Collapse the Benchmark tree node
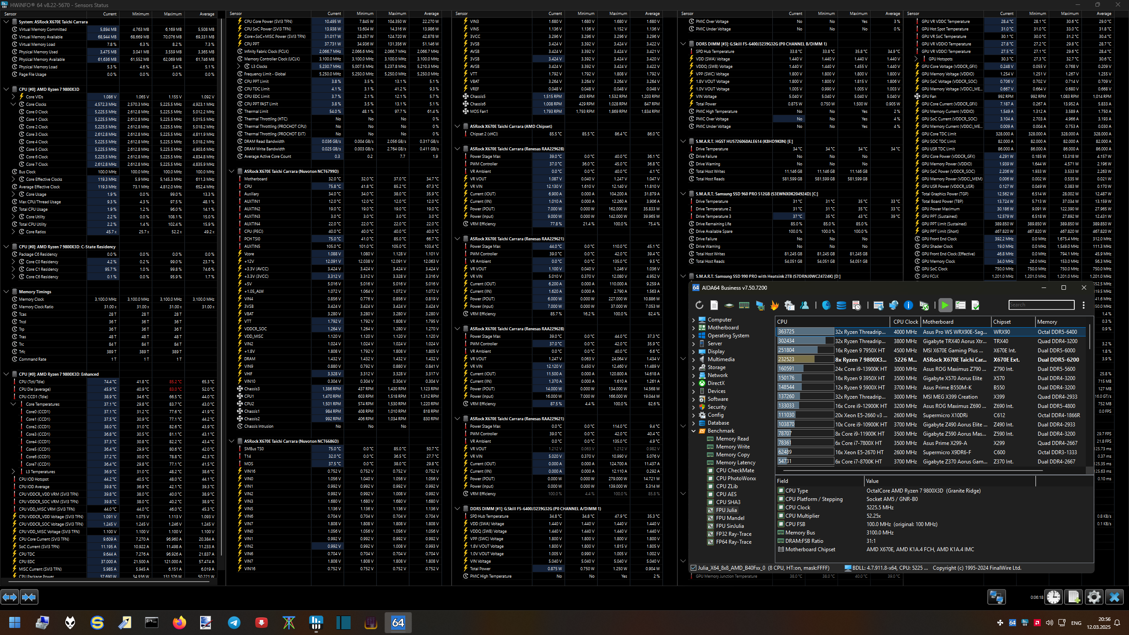The image size is (1129, 635). pyautogui.click(x=694, y=431)
